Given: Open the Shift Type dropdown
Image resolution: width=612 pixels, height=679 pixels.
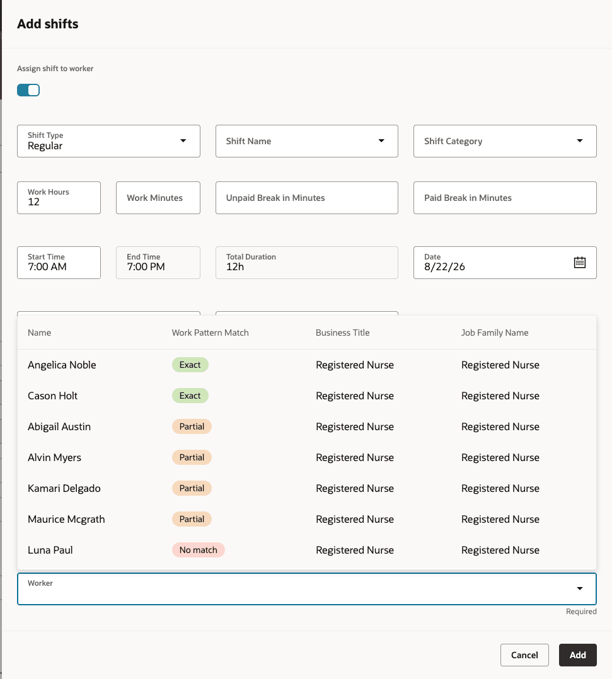Looking at the screenshot, I should coord(108,141).
